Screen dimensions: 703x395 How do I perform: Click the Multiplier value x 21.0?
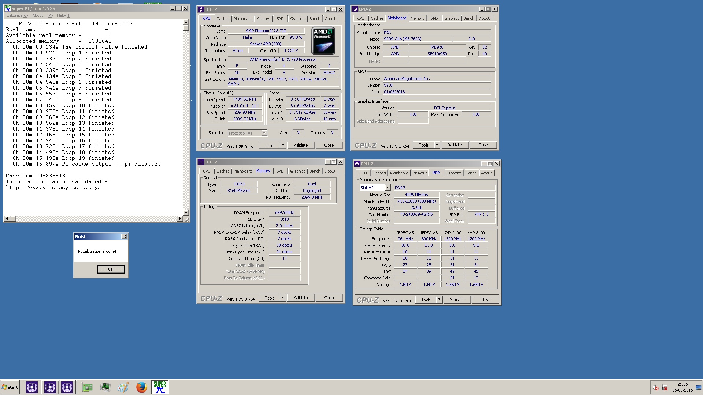tap(245, 106)
